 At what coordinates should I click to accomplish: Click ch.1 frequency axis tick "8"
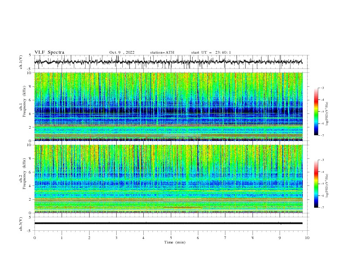(x=31, y=86)
